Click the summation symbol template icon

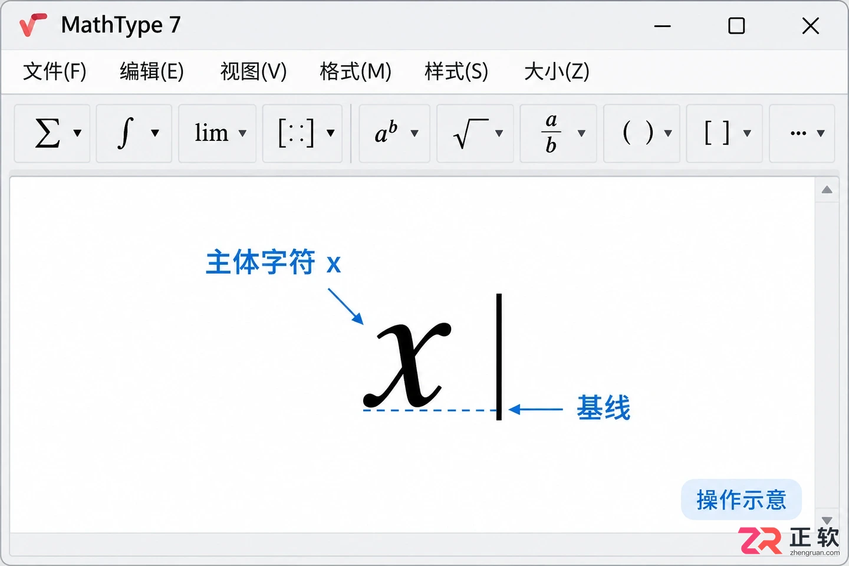(x=47, y=133)
